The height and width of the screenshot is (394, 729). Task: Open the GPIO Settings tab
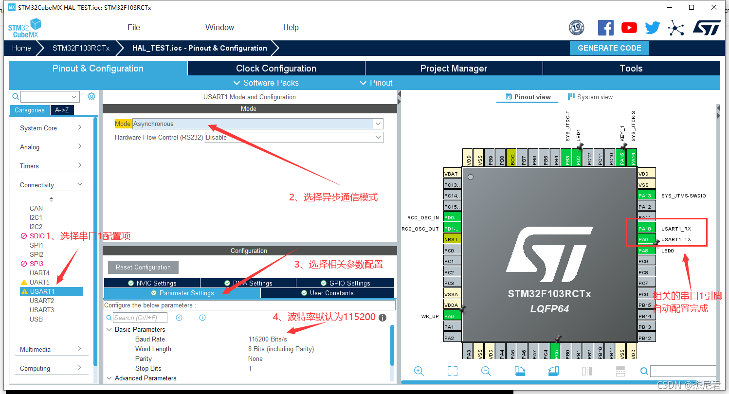tap(345, 283)
